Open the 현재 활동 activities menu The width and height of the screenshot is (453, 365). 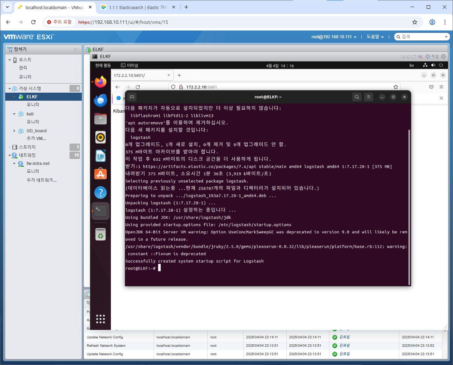coord(103,66)
